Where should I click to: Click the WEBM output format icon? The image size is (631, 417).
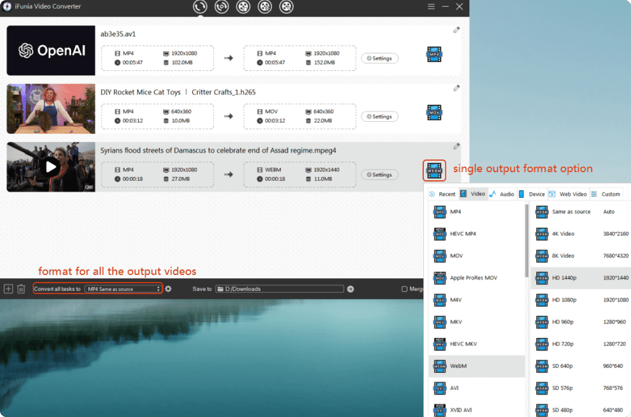[x=434, y=170]
